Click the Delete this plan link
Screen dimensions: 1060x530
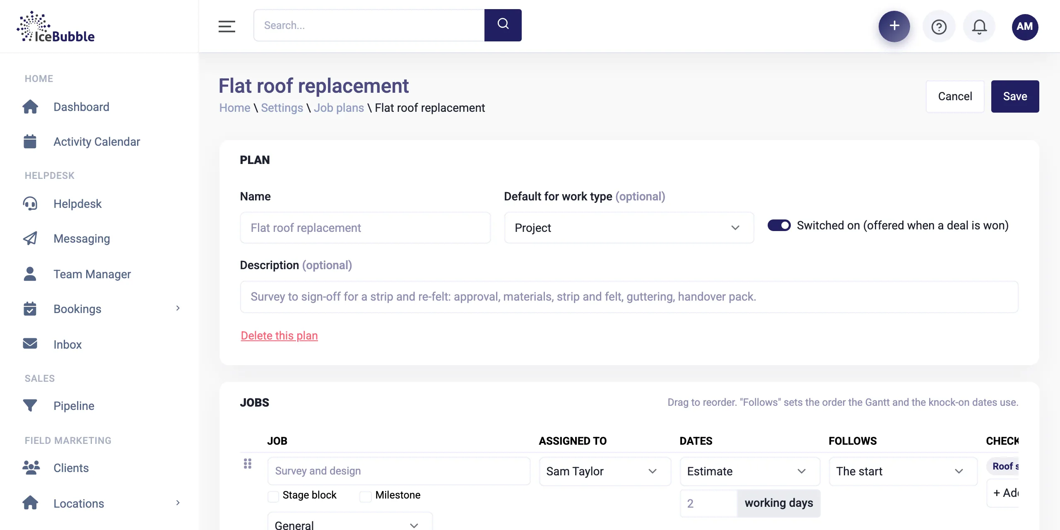coord(279,335)
